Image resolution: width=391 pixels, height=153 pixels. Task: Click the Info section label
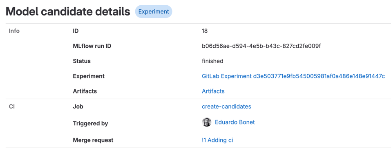tap(14, 31)
